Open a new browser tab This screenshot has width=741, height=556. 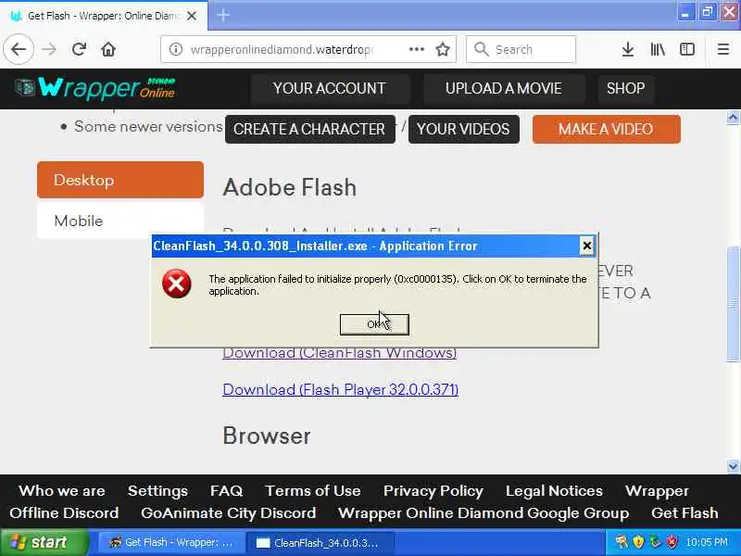coord(223,15)
